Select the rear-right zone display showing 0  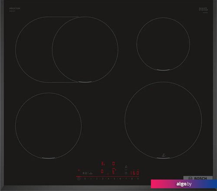(x=113, y=164)
